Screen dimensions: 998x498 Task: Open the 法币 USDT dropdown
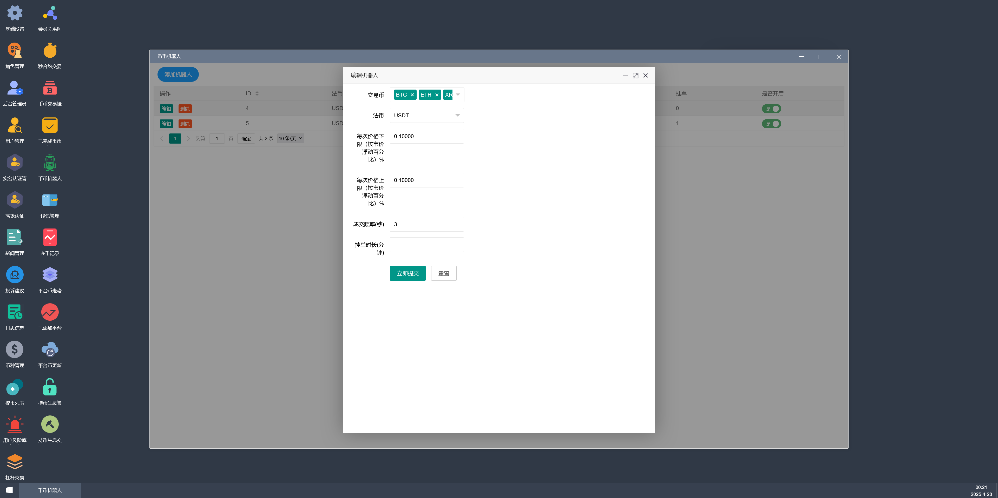426,115
